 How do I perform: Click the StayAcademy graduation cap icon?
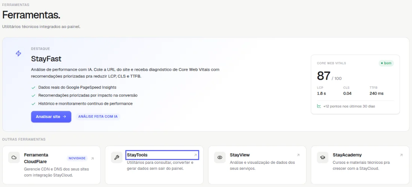coord(323,157)
